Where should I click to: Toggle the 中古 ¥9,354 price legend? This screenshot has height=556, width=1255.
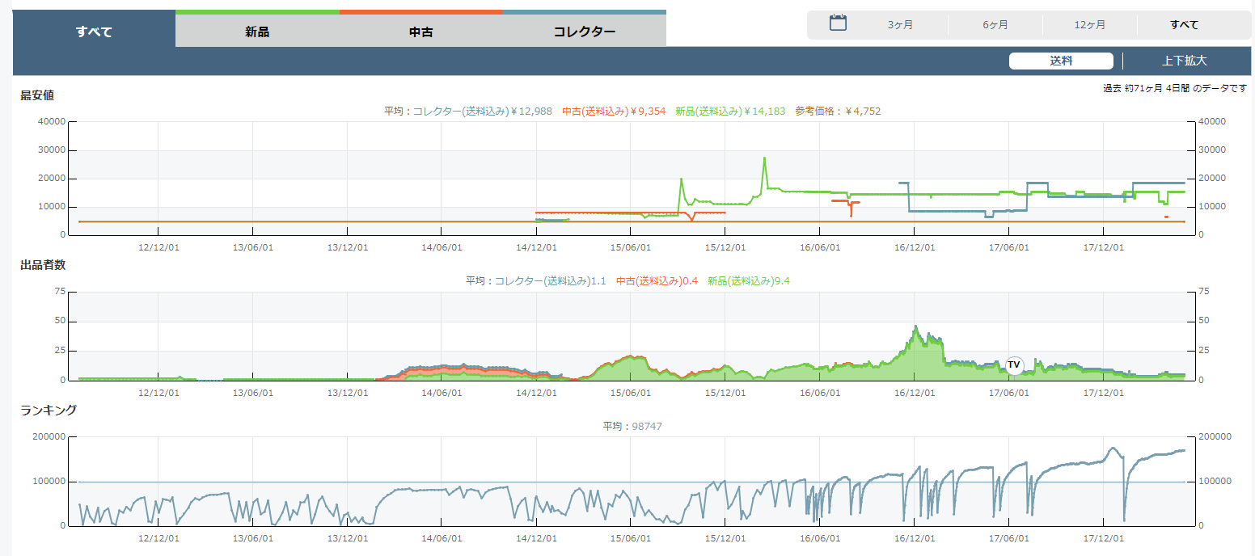[614, 112]
